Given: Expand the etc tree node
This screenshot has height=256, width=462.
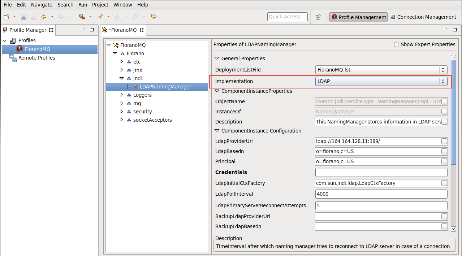Looking at the screenshot, I should (122, 62).
